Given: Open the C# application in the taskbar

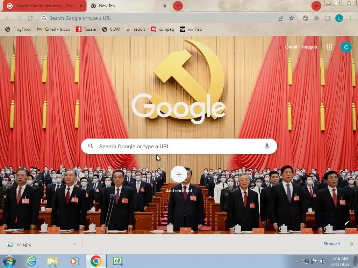Looking at the screenshot, I should click(x=118, y=261).
